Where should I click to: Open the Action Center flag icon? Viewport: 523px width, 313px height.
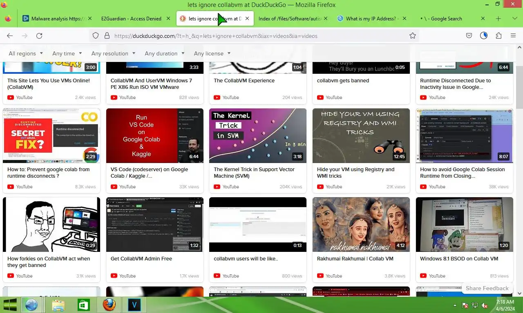pyautogui.click(x=465, y=305)
